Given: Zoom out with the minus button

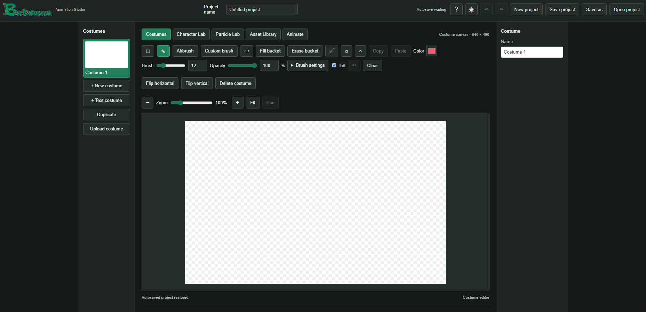Looking at the screenshot, I should tap(147, 103).
